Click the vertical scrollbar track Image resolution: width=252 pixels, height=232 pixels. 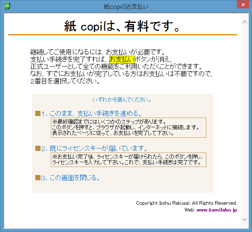coord(244,120)
